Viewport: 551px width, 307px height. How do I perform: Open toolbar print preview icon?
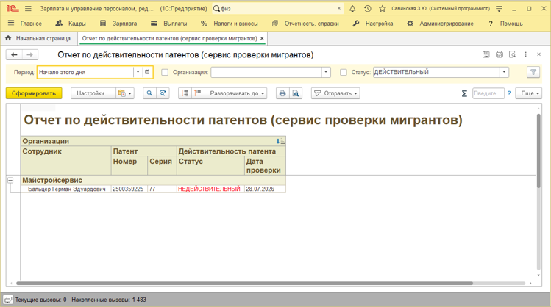point(296,93)
